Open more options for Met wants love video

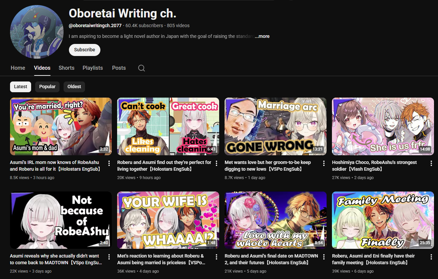click(x=324, y=163)
